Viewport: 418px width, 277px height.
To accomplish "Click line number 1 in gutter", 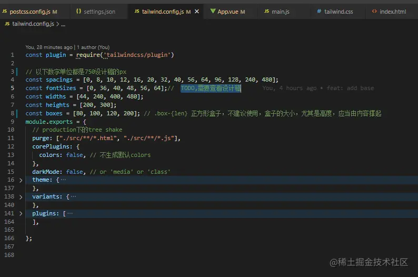I will point(12,55).
